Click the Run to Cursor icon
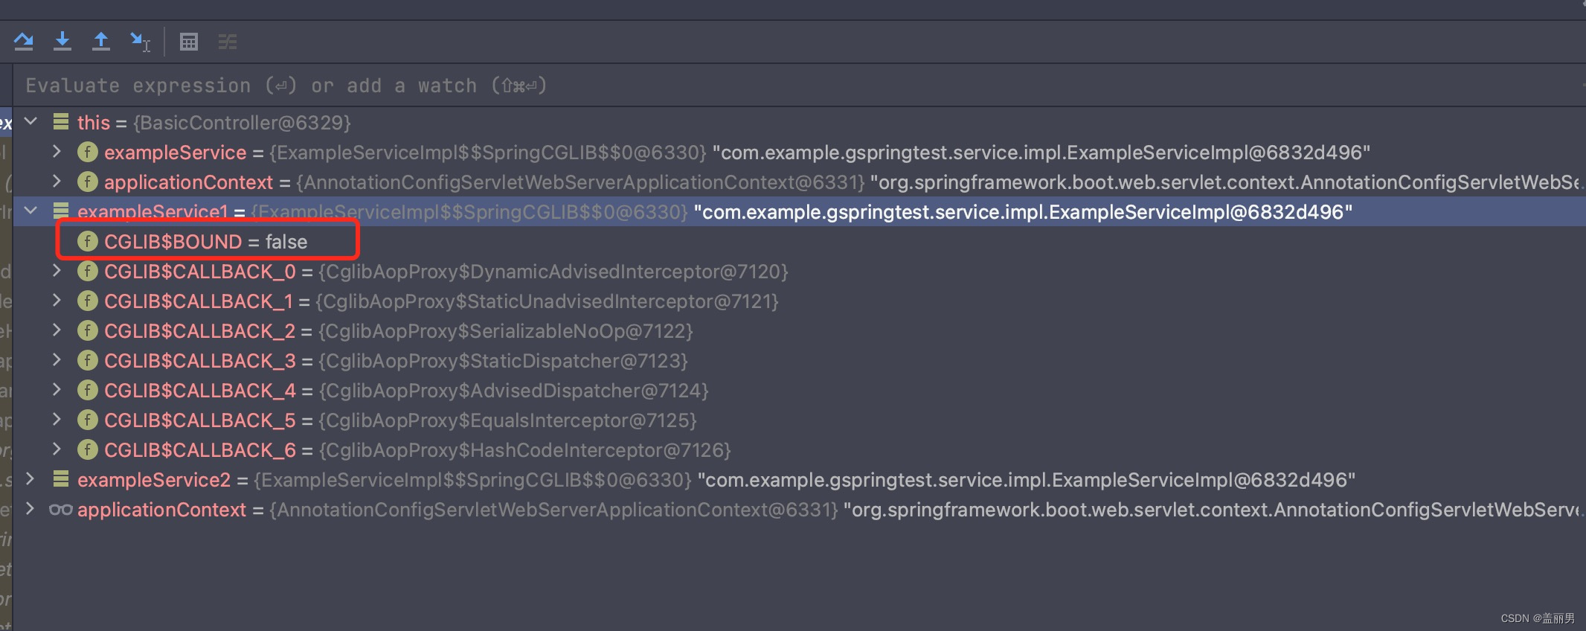 coord(140,42)
